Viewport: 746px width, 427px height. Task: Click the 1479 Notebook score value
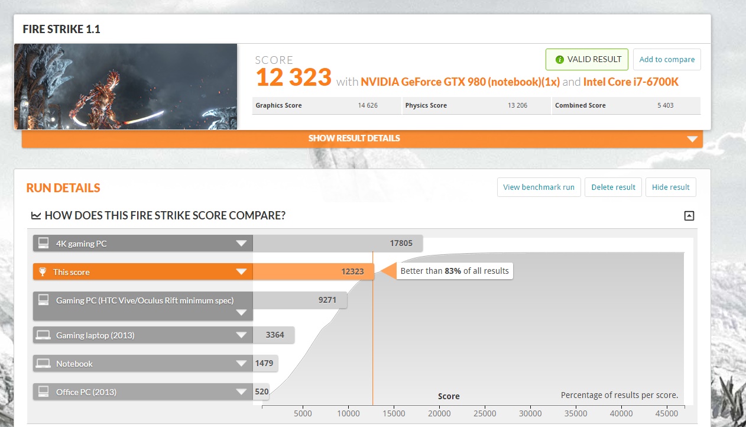pyautogui.click(x=264, y=363)
